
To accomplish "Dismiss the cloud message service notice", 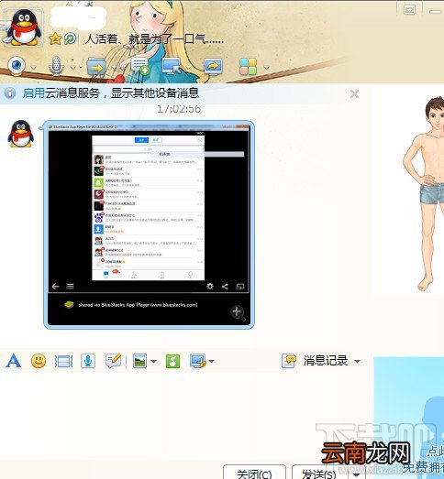I will coord(354,93).
